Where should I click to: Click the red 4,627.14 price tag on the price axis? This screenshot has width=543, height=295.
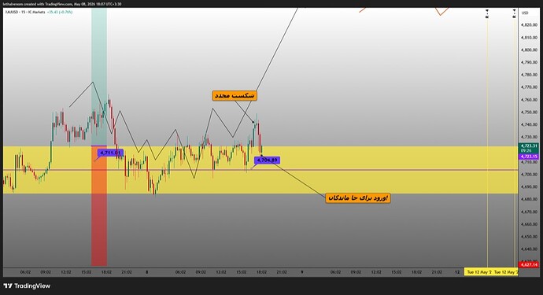pyautogui.click(x=529, y=265)
